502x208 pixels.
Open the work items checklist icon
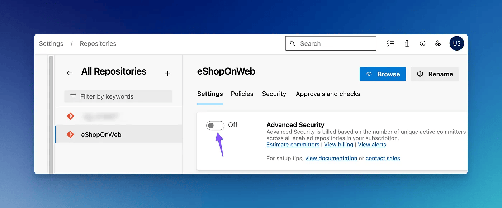coord(390,43)
